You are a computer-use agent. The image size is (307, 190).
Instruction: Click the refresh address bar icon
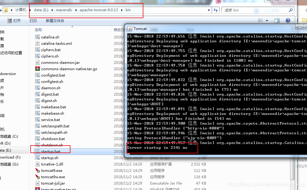[216, 10]
